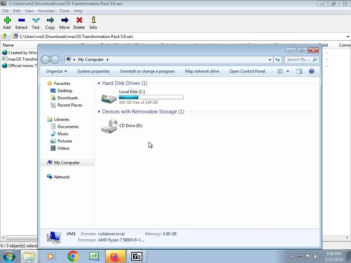Switch to Firefox in the taskbar
The height and width of the screenshot is (263, 351).
click(x=116, y=256)
